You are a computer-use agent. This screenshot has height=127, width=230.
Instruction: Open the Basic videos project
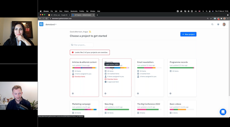[x=175, y=104]
